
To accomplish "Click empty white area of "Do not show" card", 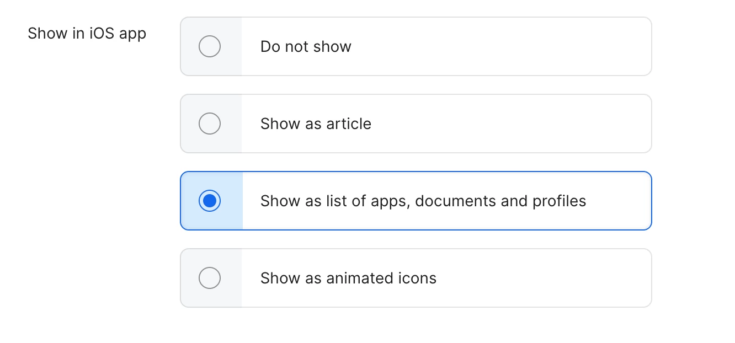I will 497,46.
